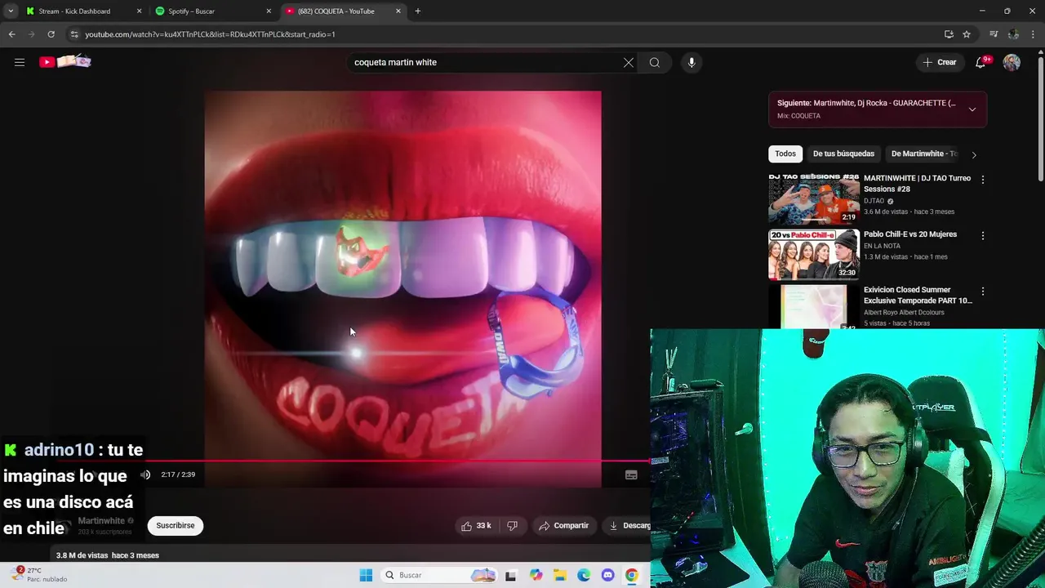Click the 2:17 / 2:39 time display
The image size is (1045, 588).
(178, 474)
